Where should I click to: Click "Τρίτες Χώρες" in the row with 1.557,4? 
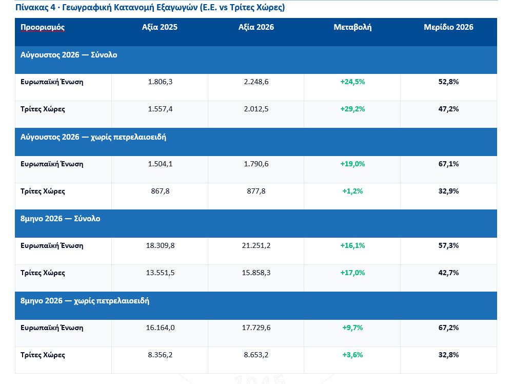point(43,109)
